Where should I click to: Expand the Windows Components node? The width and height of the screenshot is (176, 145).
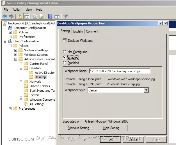coord(21,100)
